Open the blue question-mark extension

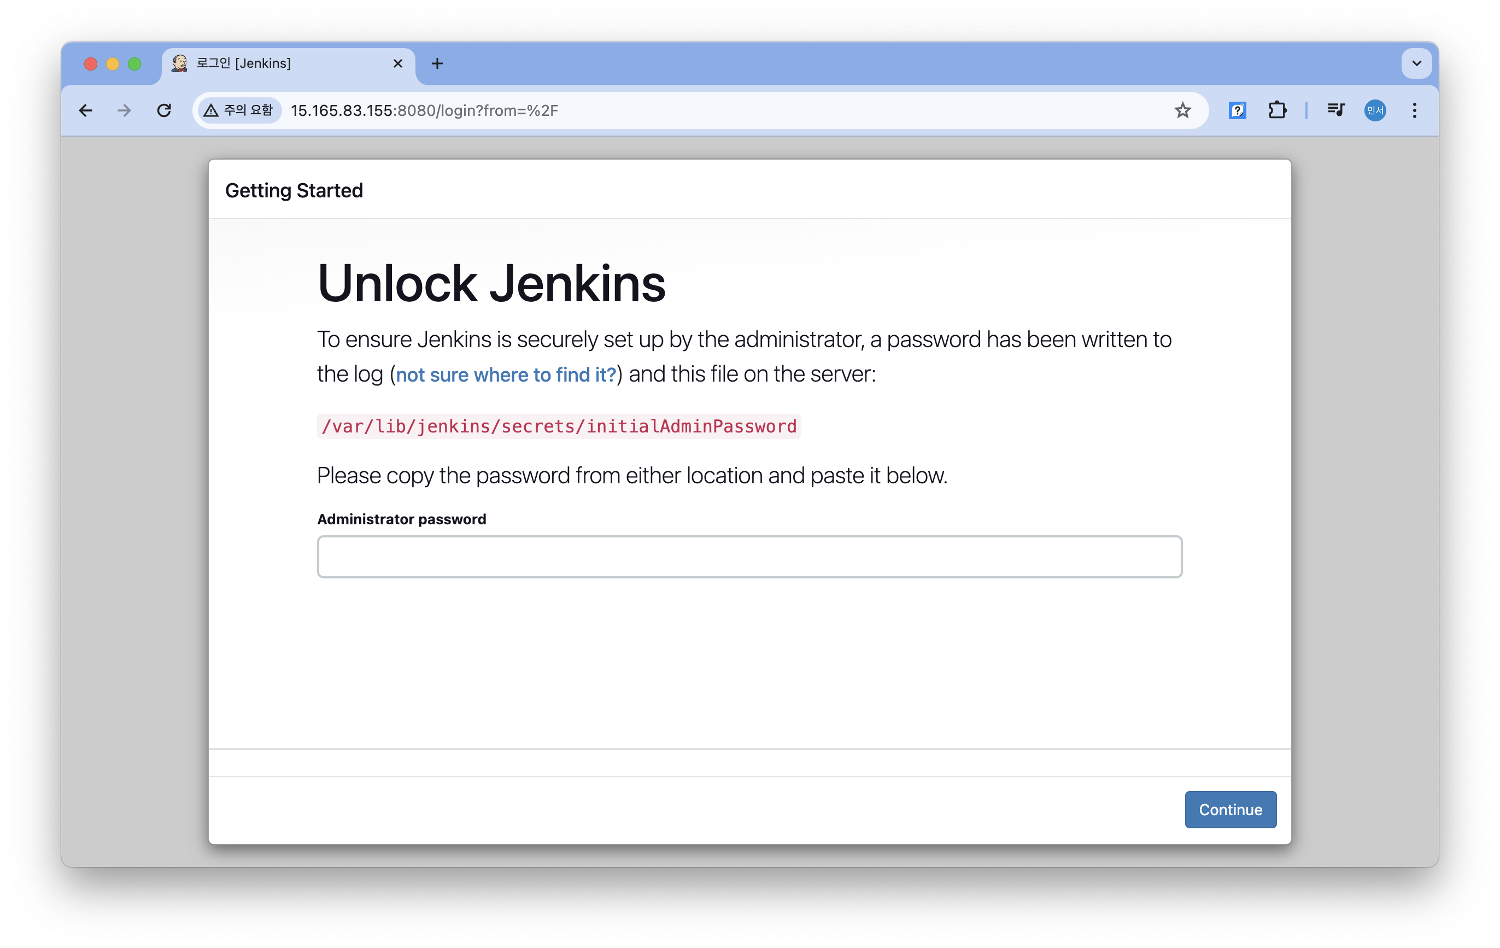(x=1237, y=110)
